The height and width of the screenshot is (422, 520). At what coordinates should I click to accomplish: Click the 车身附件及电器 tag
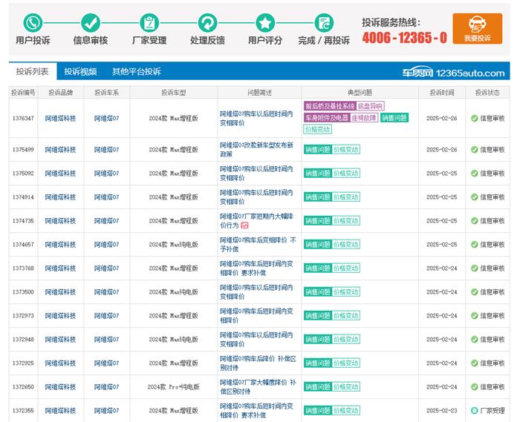pos(327,117)
